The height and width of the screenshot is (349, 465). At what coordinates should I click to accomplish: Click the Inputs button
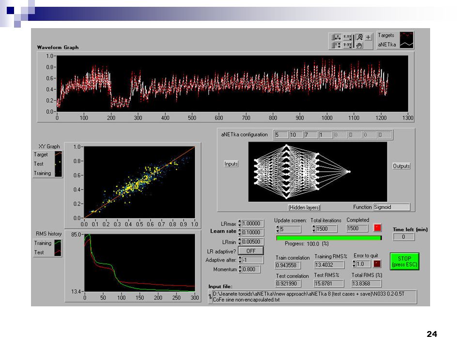[x=231, y=164]
